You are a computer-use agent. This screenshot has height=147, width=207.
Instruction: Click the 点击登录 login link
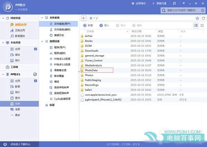(21, 10)
